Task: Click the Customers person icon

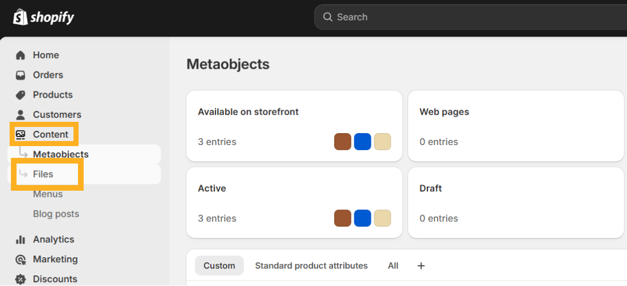Action: point(20,115)
